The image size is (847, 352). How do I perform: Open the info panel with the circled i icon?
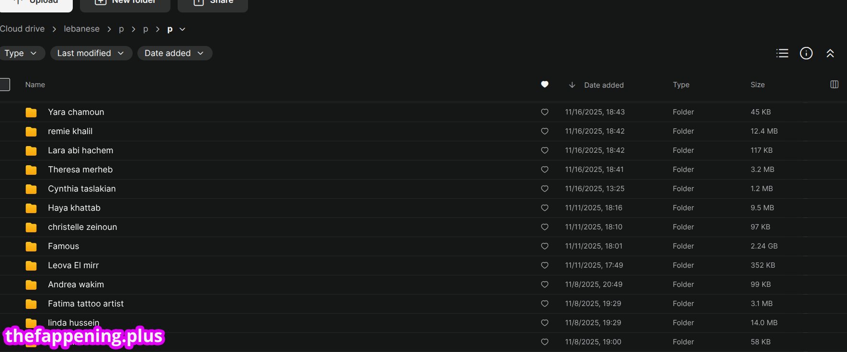[x=806, y=53]
